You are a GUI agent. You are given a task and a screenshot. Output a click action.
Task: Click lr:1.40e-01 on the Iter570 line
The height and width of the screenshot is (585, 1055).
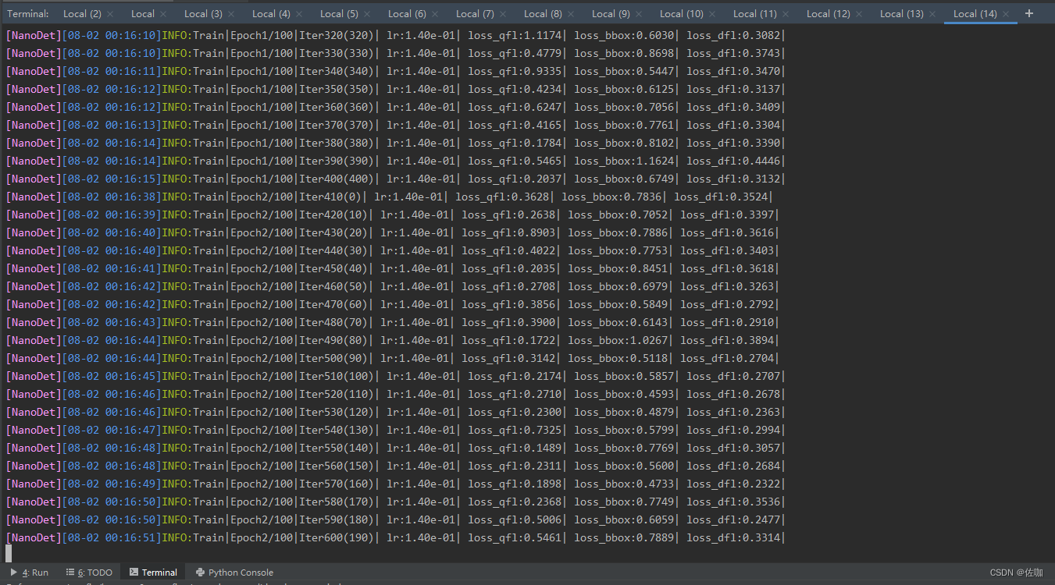coord(421,484)
